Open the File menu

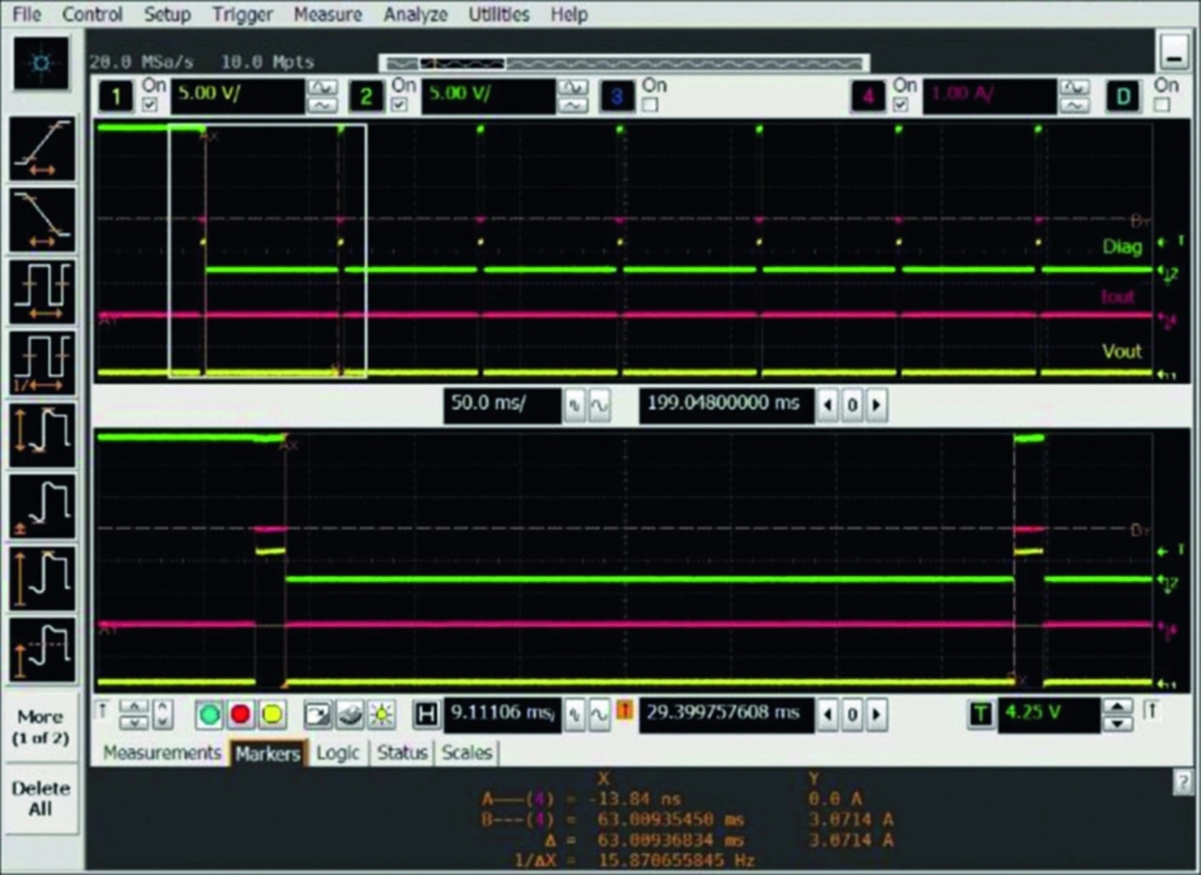click(x=27, y=14)
